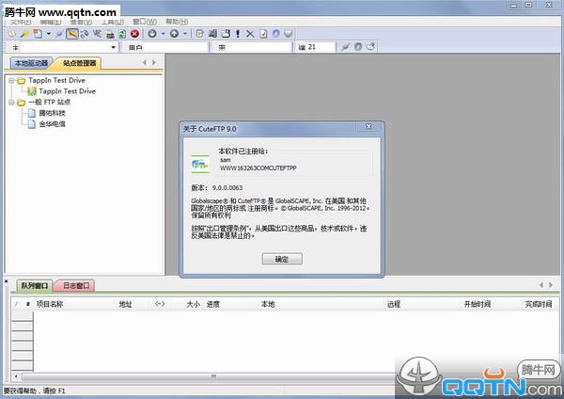Click the Download arrow icon
Image resolution: width=564 pixels, height=399 pixels.
pos(152,34)
